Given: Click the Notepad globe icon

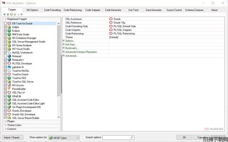Looking at the screenshot, I should click(x=9, y=56).
